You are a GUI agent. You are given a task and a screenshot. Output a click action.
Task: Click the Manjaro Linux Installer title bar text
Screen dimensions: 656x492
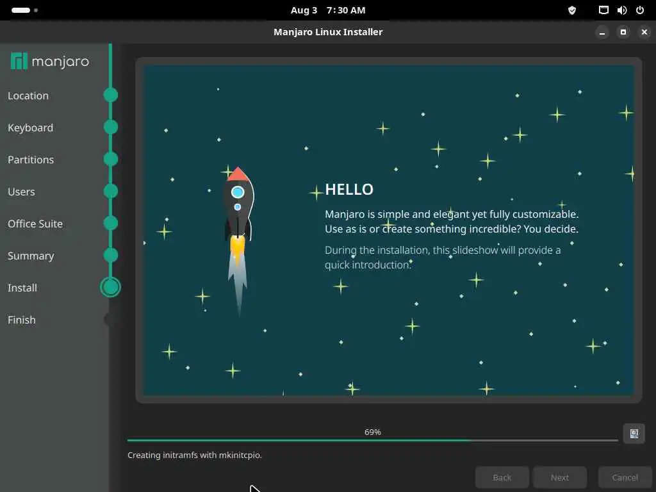click(x=328, y=32)
